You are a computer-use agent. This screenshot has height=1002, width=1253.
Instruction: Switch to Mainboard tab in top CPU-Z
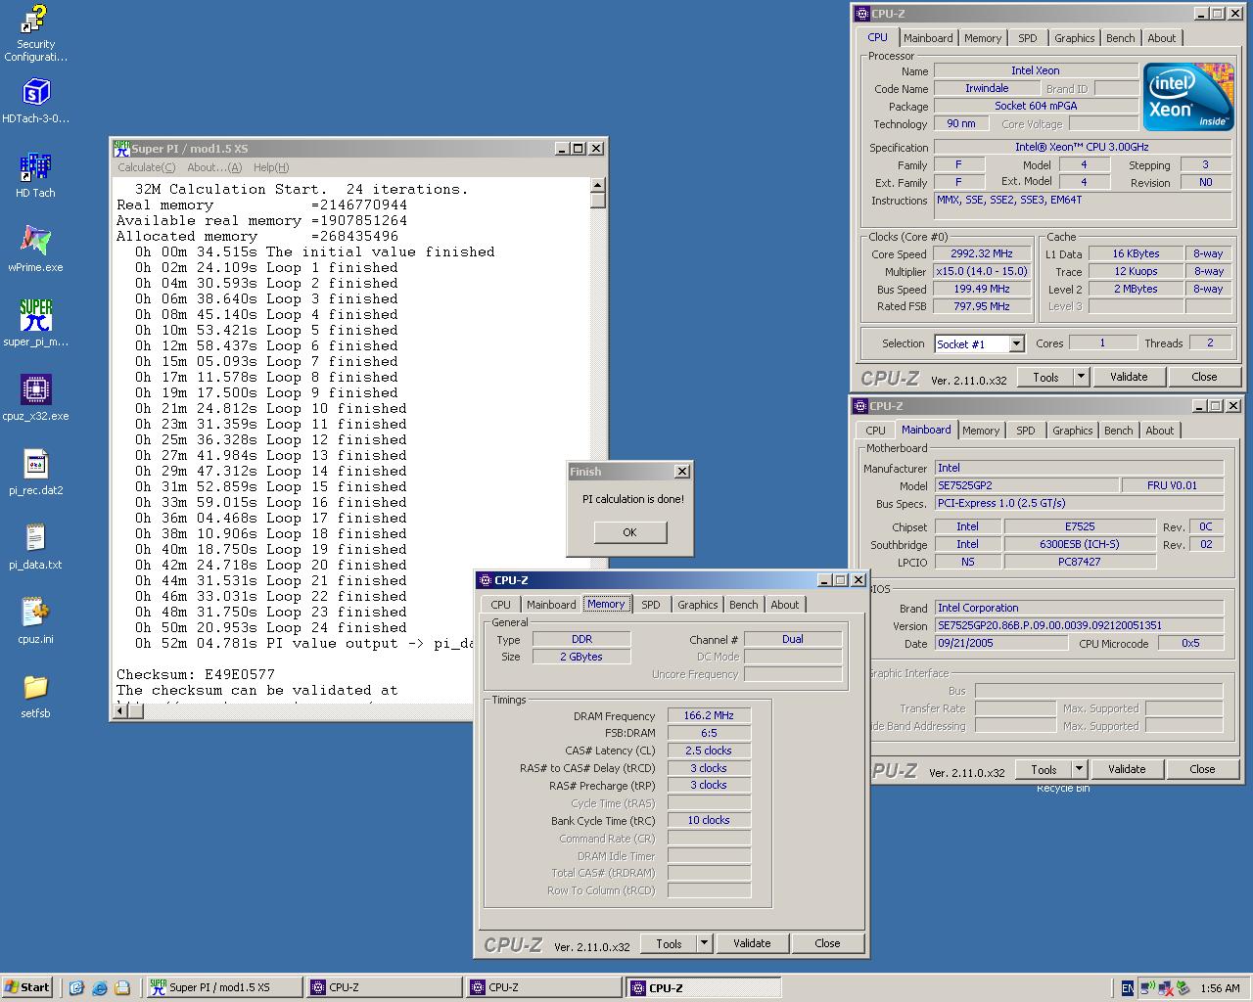[x=928, y=38]
